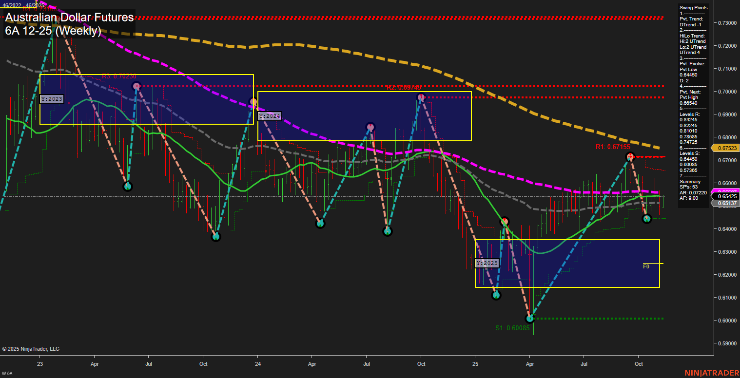Click the © 2025 NinjaTrader, LLC copyright text
Image resolution: width=740 pixels, height=378 pixels.
31,349
